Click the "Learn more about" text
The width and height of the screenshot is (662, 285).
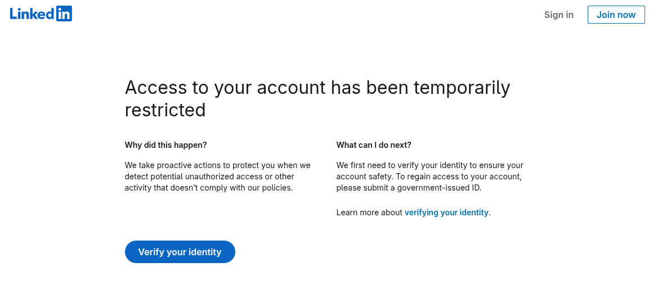369,212
